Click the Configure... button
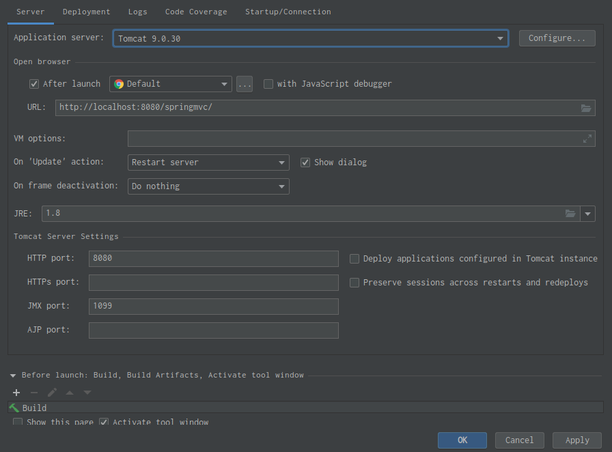The height and width of the screenshot is (452, 612). 557,38
